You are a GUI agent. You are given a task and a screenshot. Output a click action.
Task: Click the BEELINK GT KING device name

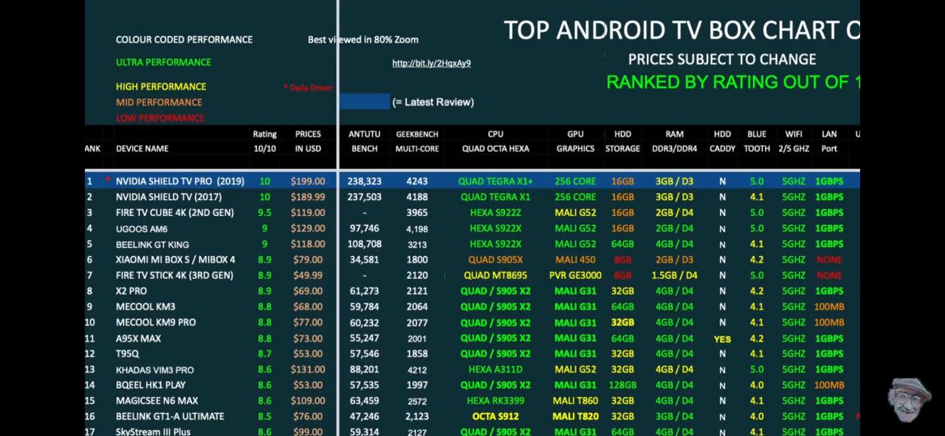[x=152, y=244]
